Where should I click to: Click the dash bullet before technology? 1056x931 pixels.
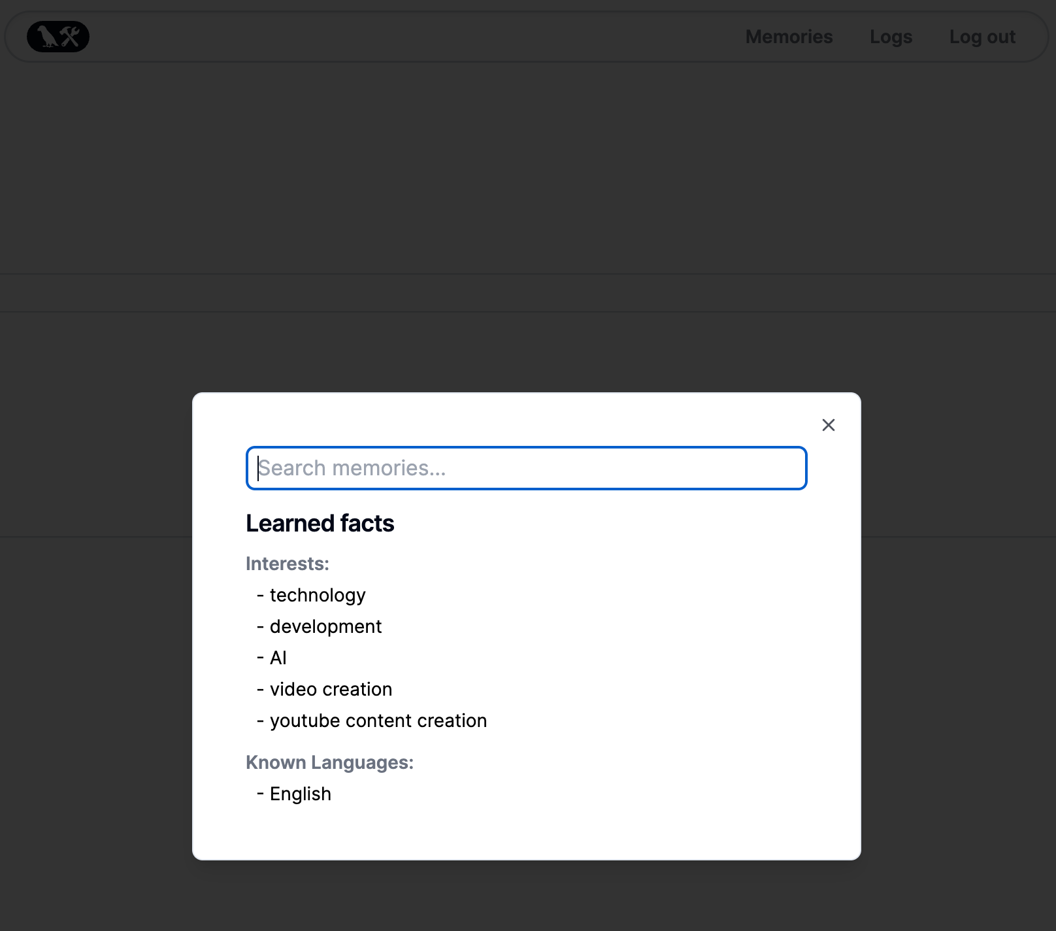click(261, 595)
